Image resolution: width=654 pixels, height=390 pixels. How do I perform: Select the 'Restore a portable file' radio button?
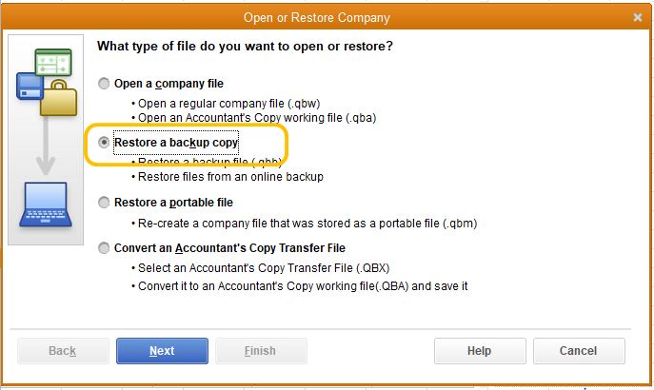105,203
